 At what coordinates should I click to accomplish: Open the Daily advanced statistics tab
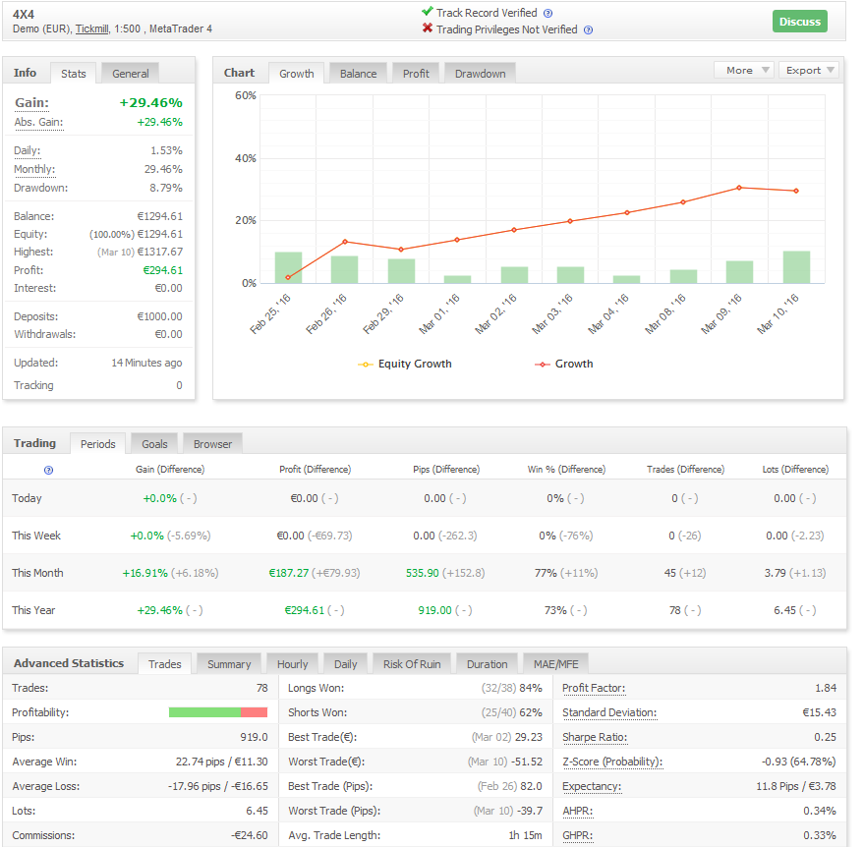click(345, 664)
